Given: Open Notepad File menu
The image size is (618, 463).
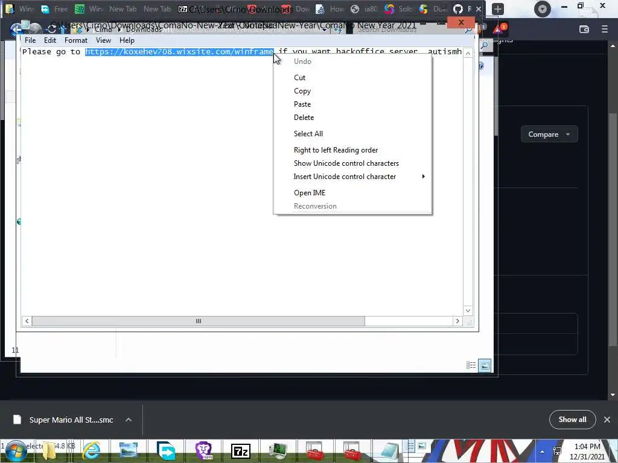Looking at the screenshot, I should click(x=30, y=40).
